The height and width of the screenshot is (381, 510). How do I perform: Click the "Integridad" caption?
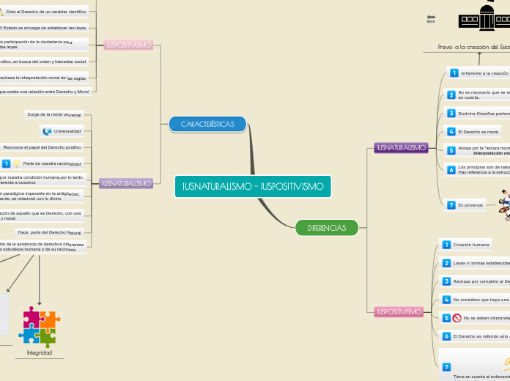pyautogui.click(x=40, y=352)
